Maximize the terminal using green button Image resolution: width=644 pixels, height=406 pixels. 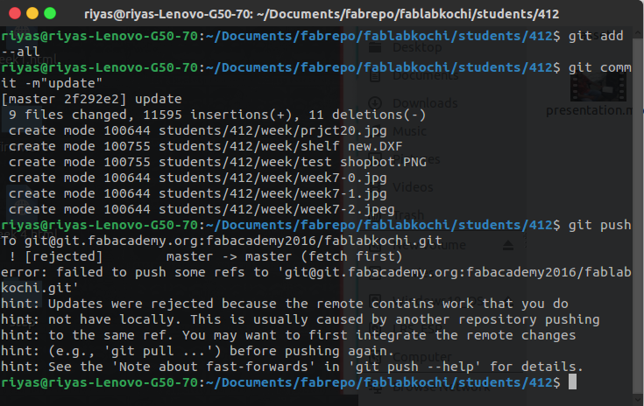tap(50, 13)
